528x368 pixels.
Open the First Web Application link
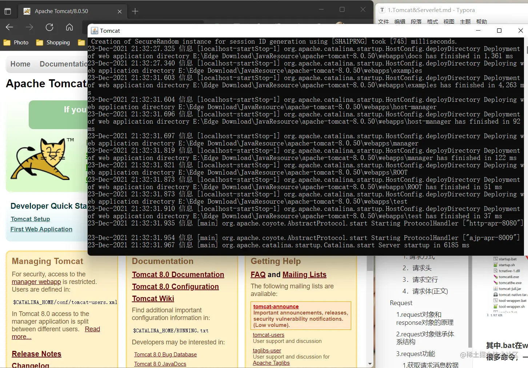pos(41,229)
